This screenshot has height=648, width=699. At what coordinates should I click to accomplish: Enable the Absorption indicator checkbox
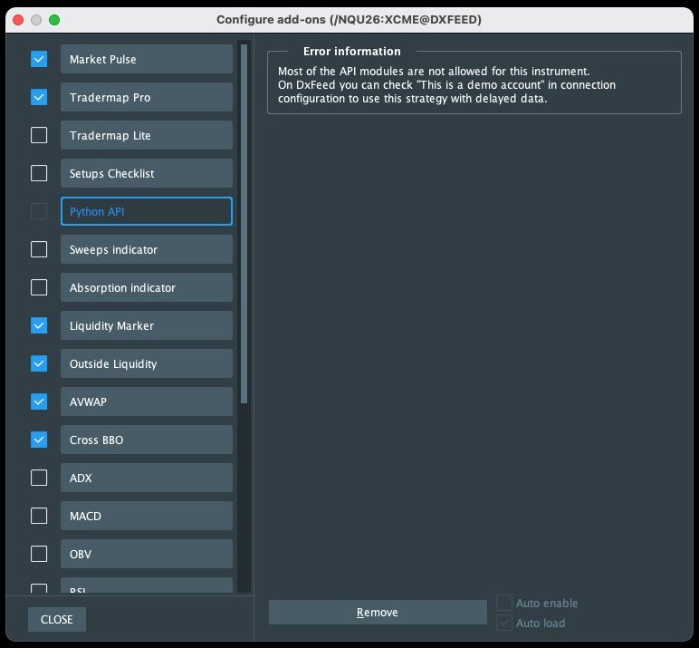pos(39,287)
